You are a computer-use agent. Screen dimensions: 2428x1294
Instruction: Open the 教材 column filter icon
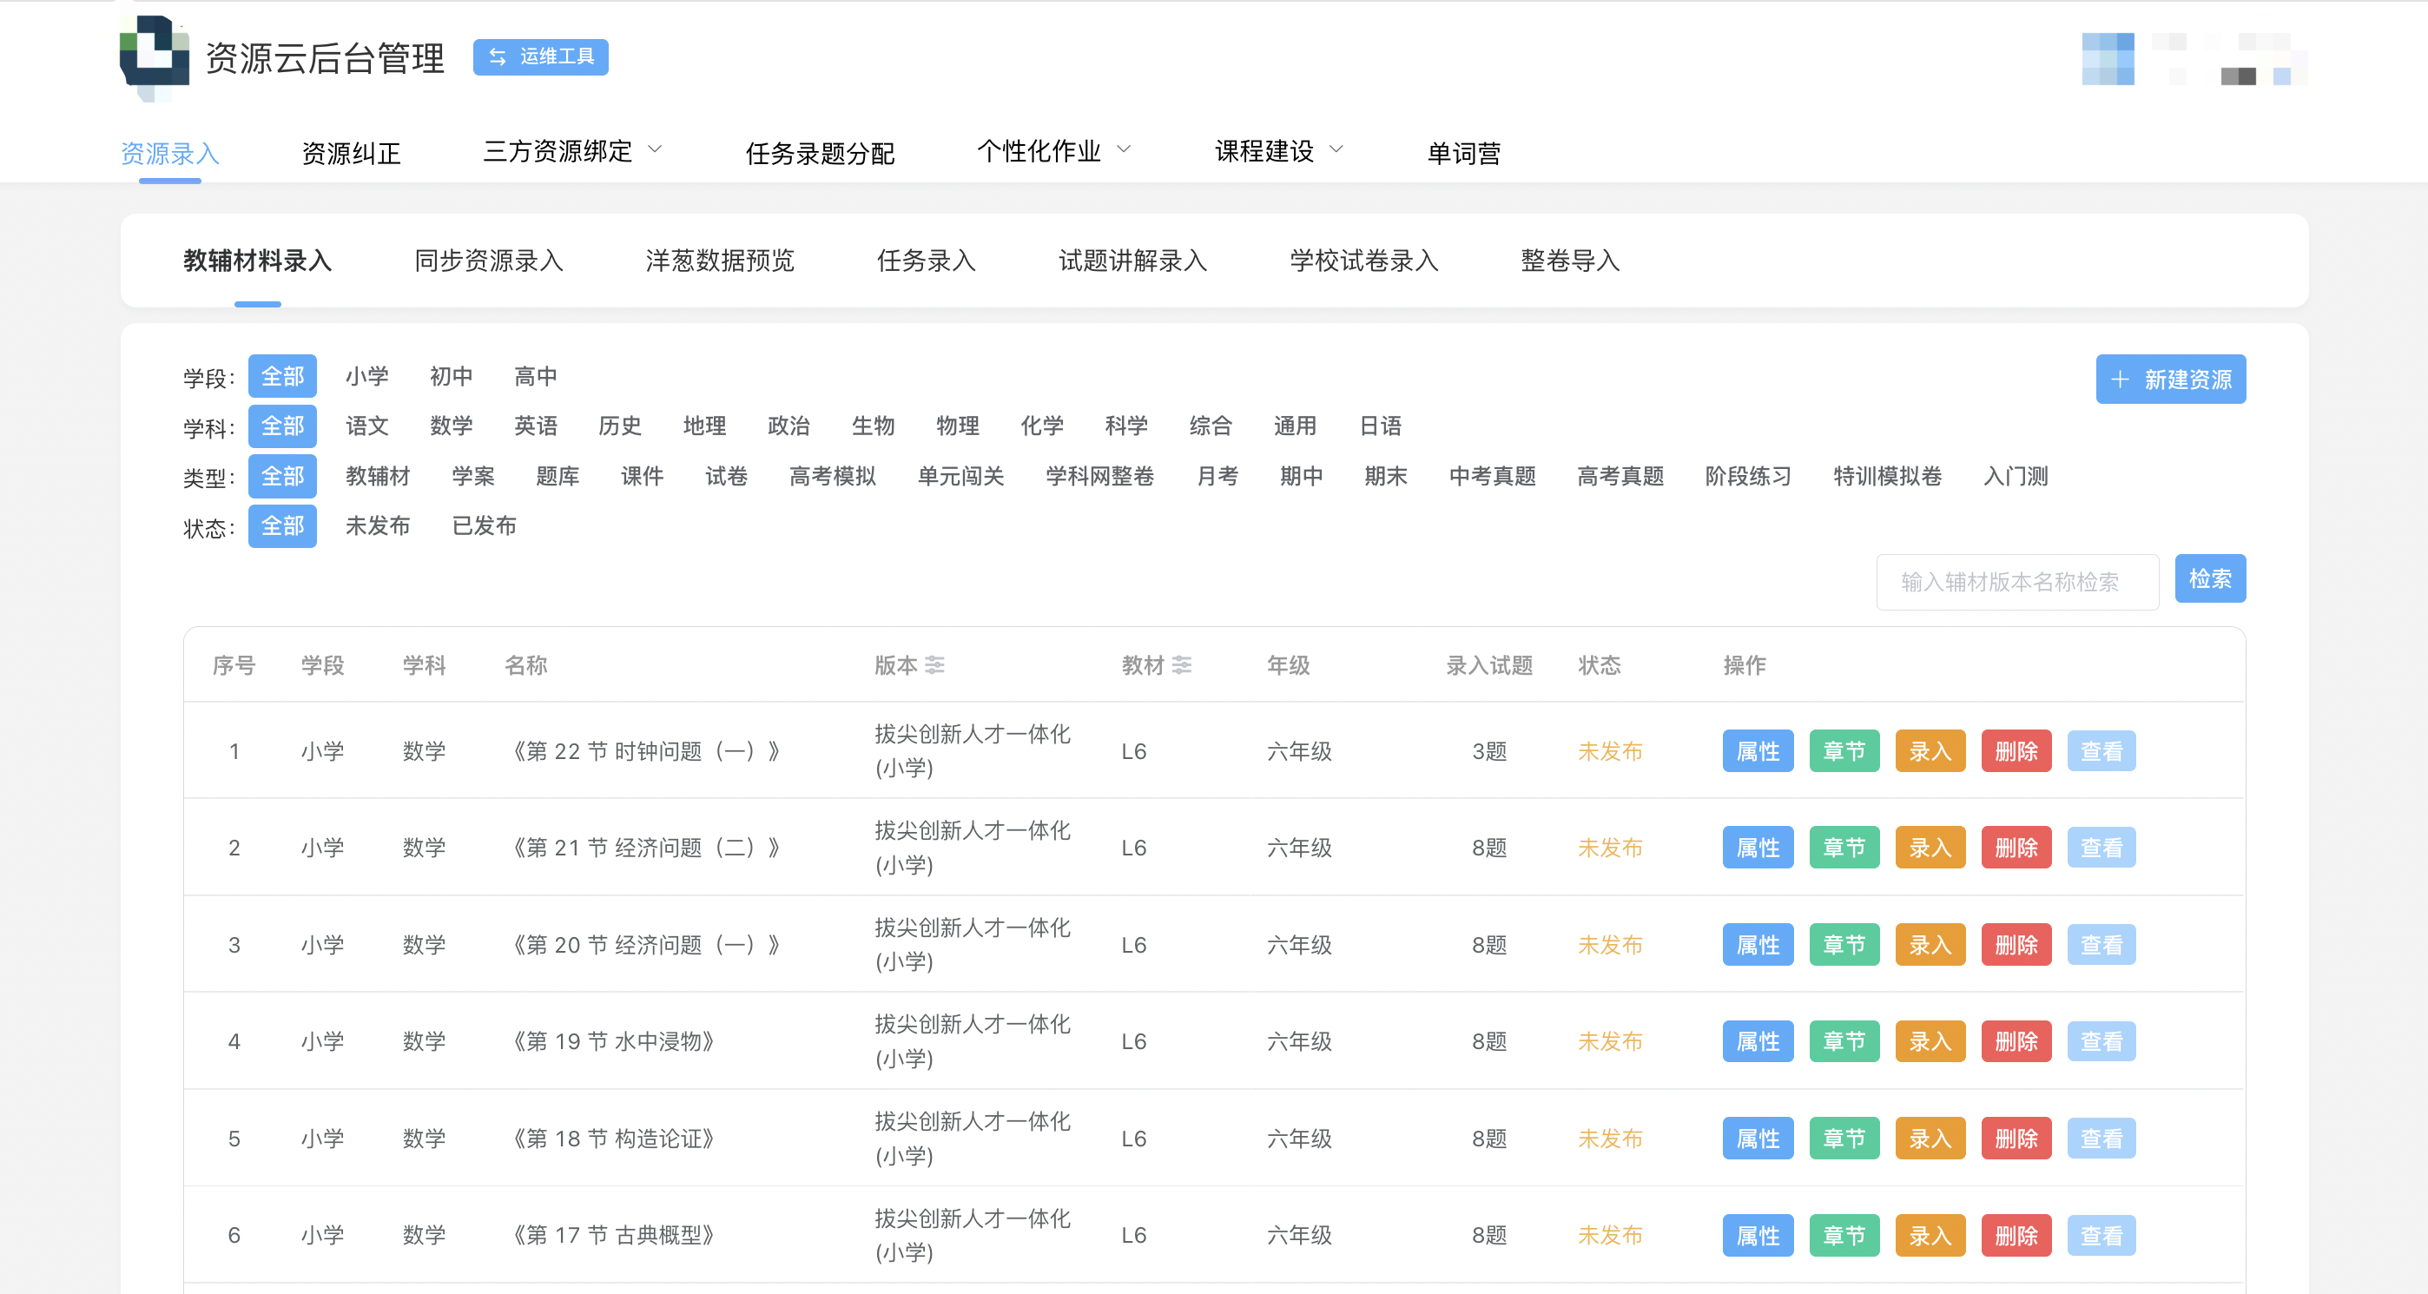coord(1182,665)
